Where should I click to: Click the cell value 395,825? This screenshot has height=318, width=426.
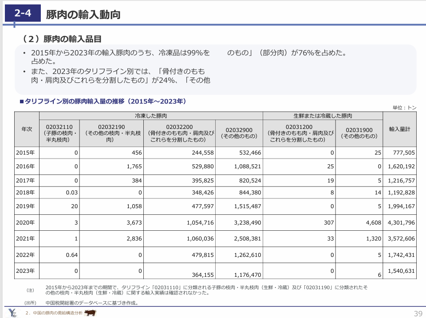pyautogui.click(x=203, y=181)
